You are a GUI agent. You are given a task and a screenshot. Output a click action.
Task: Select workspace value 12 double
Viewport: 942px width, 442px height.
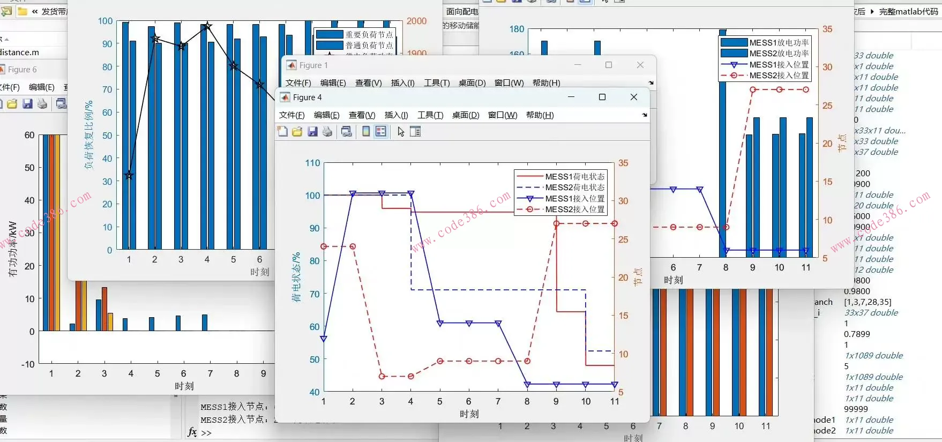(x=873, y=270)
